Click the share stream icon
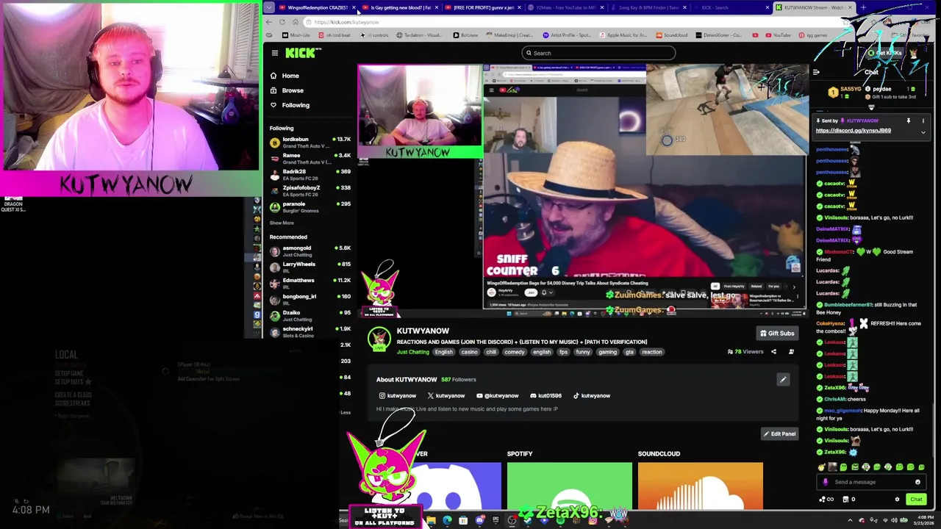Screen dimensions: 941x529 (773, 352)
